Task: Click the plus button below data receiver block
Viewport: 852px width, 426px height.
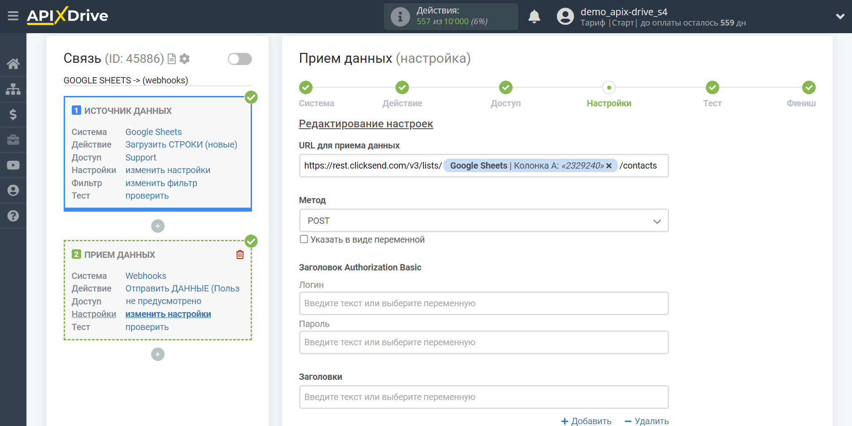Action: 158,354
